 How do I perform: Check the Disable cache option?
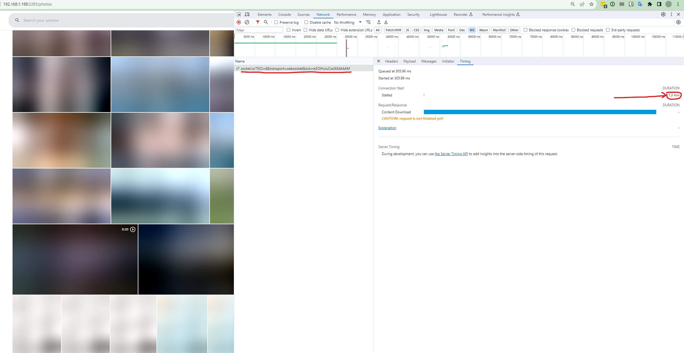306,22
